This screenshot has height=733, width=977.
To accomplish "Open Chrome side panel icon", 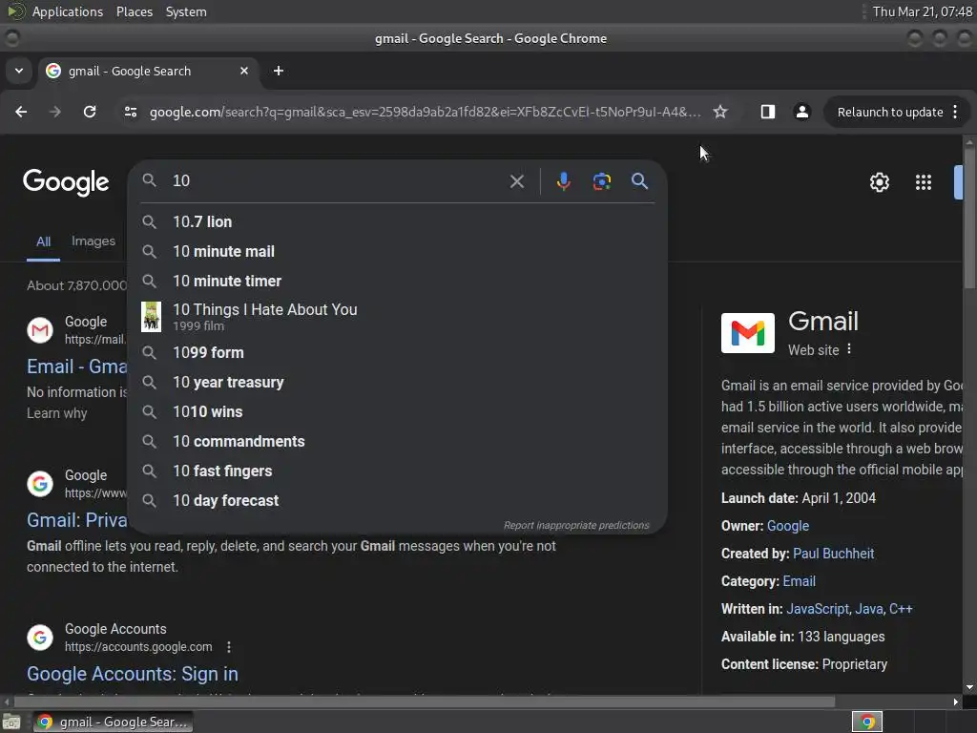I will [768, 112].
